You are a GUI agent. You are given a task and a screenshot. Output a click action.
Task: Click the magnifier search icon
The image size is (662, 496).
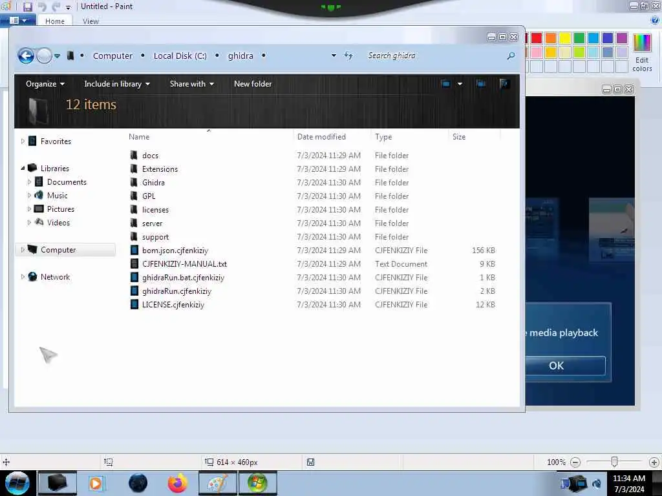(x=511, y=56)
